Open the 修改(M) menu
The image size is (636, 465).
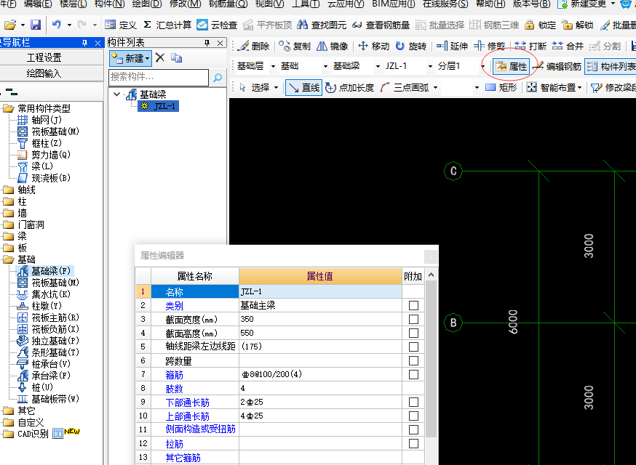pyautogui.click(x=186, y=4)
